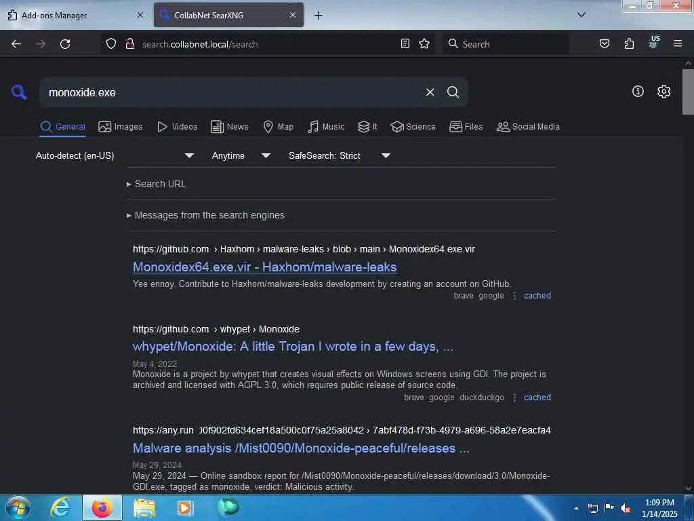Clear the monoxide.exe search query
694x521 pixels.
pos(430,92)
